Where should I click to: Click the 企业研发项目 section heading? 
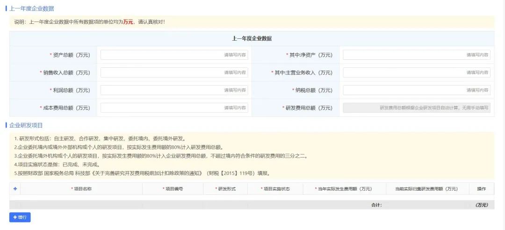tap(26, 125)
